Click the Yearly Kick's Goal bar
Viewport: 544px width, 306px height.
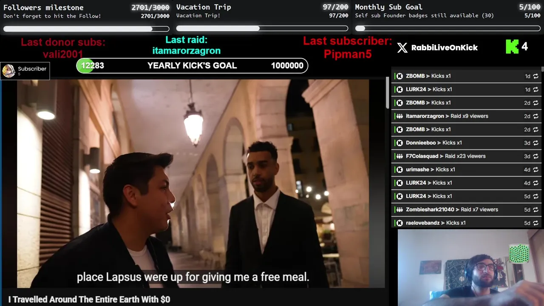tap(192, 65)
